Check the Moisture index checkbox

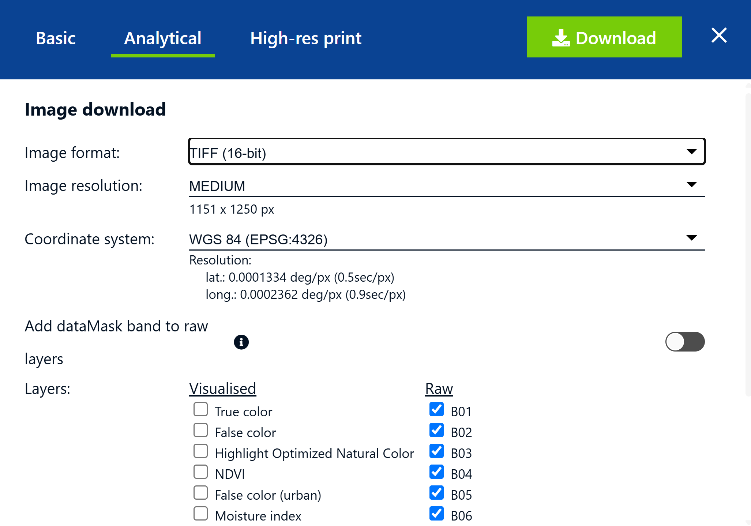200,514
